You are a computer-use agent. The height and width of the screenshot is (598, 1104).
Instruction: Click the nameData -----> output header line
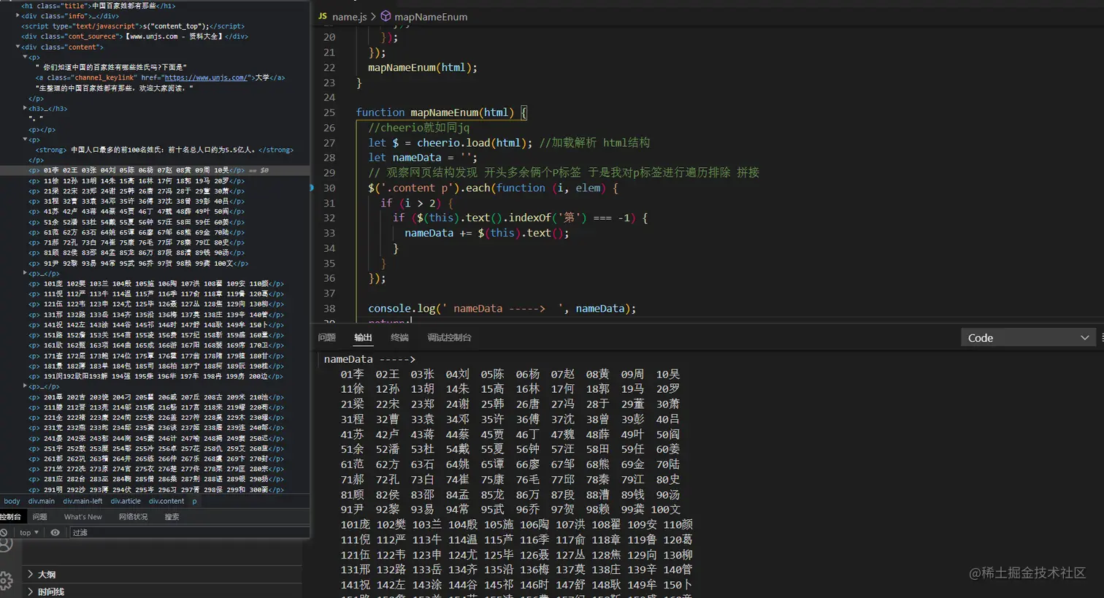[x=369, y=359]
